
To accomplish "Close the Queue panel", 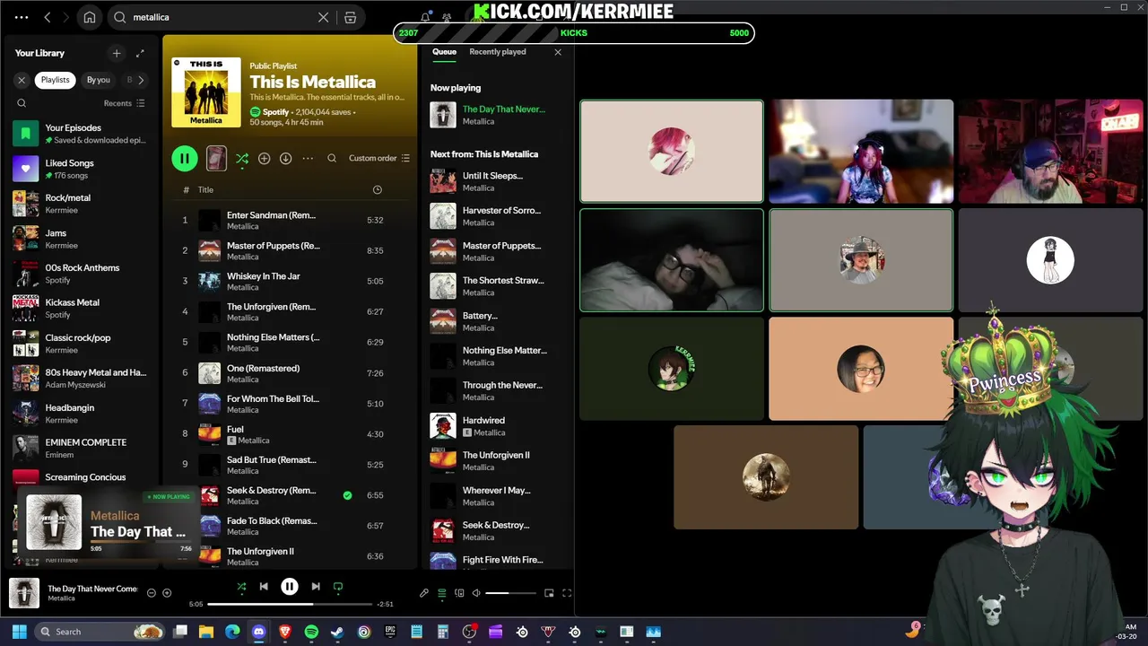I will tap(558, 52).
